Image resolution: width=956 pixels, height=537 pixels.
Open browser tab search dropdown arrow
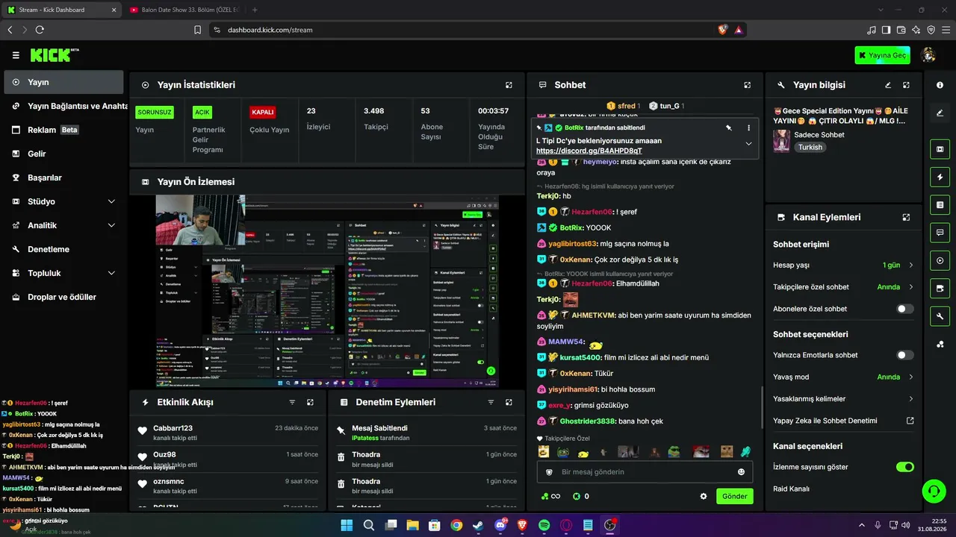point(881,10)
